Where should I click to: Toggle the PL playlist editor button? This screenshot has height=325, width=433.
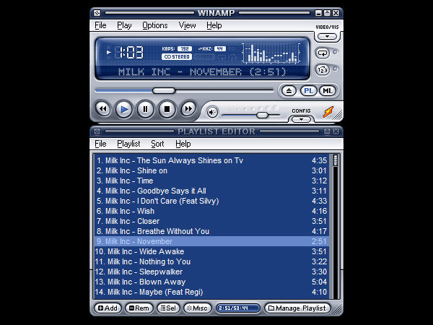pyautogui.click(x=308, y=91)
